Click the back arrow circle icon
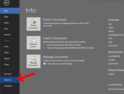This screenshot has height=94, width=124. coord(7,3)
